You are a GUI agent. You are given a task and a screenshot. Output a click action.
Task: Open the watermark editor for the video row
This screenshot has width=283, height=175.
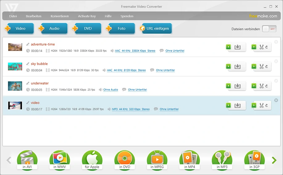coord(237,106)
